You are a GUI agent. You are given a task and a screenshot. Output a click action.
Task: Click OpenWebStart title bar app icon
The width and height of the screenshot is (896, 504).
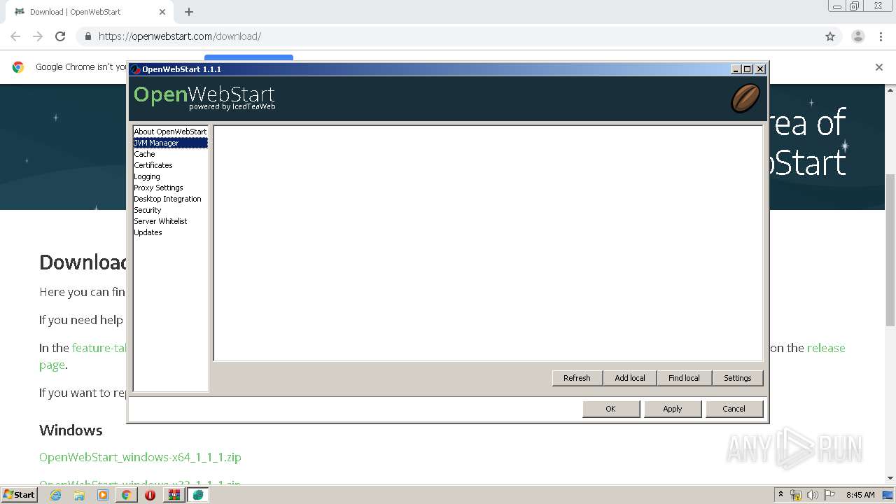(x=136, y=69)
